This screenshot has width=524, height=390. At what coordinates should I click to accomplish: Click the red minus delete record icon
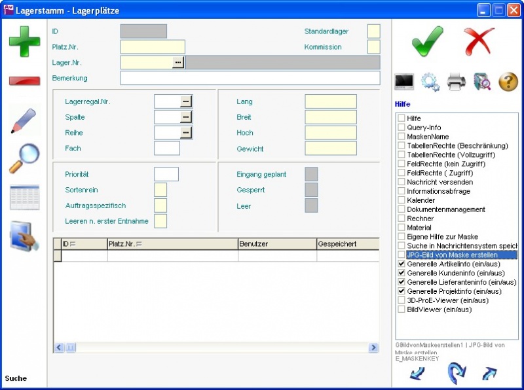[24, 80]
